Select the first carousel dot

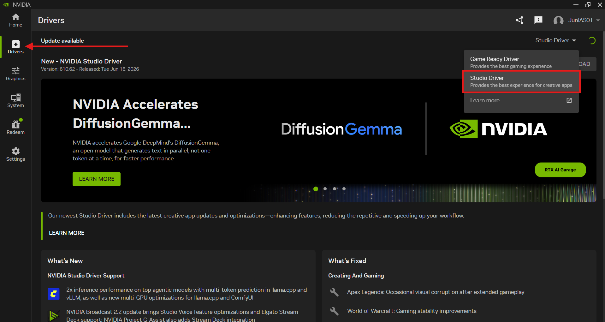[316, 189]
